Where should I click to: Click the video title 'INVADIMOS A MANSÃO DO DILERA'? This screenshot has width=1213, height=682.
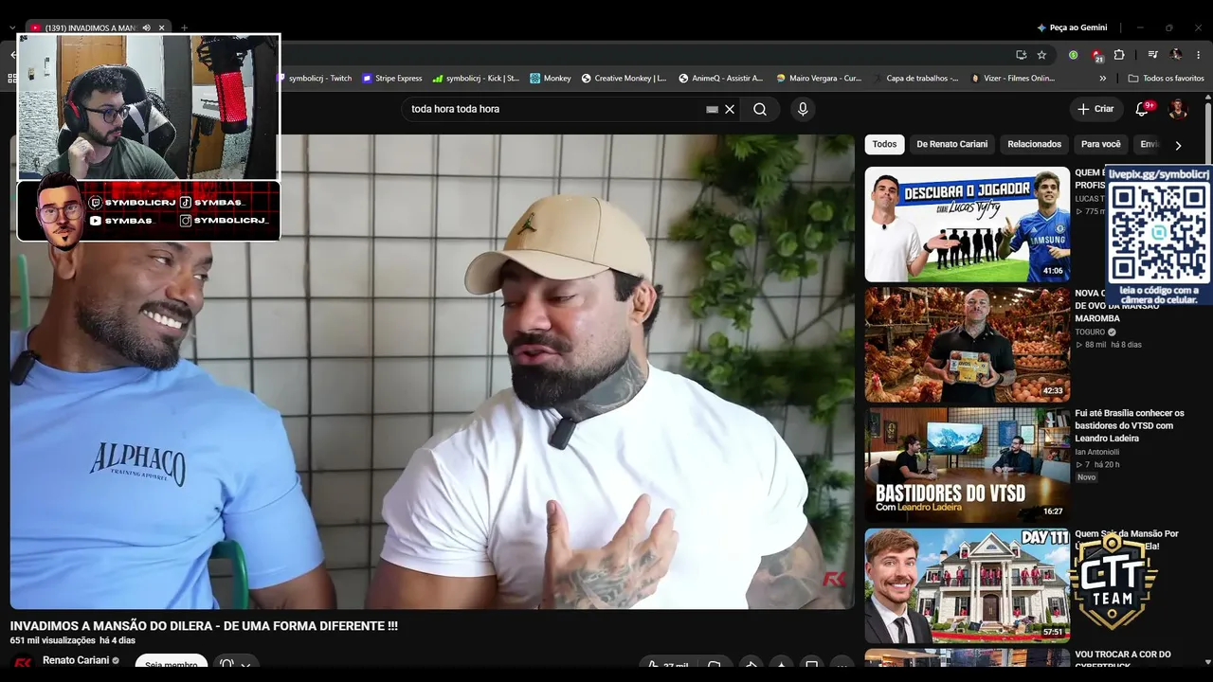204,626
